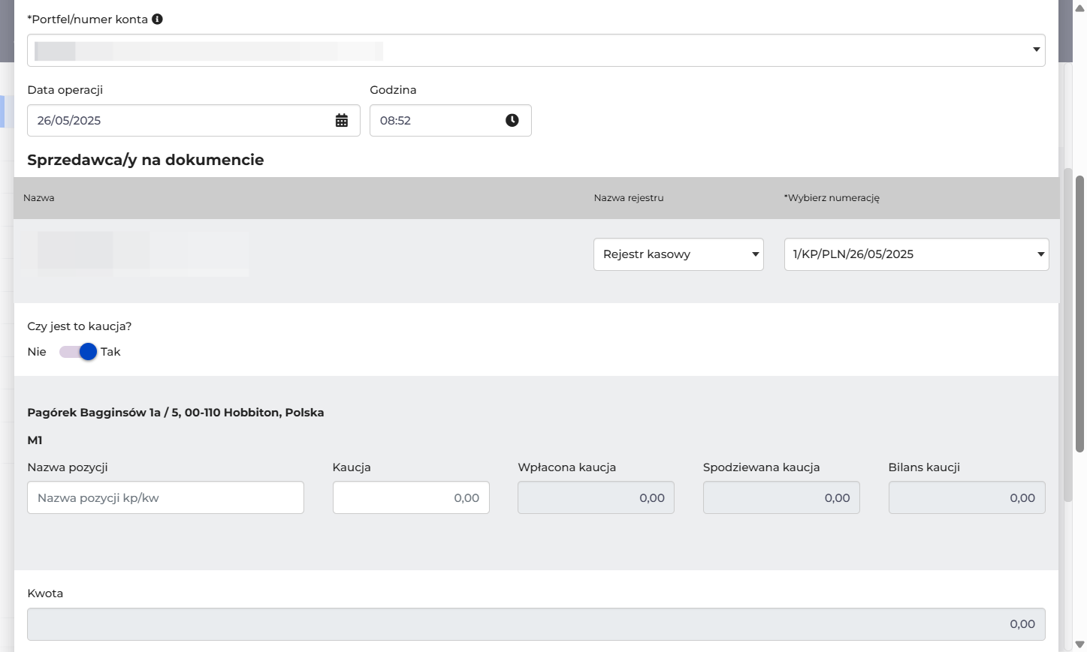This screenshot has height=652, width=1087.
Task: Open numbering dropdown 1/KP/PLN/26/05/2025
Action: [x=916, y=254]
